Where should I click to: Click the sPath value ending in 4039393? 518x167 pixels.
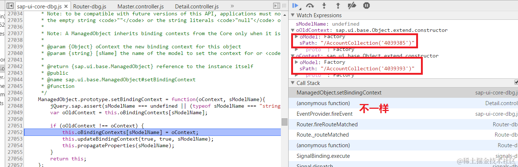367,68
